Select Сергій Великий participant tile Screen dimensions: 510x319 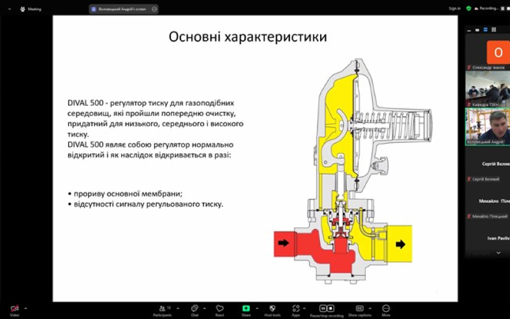(x=488, y=164)
